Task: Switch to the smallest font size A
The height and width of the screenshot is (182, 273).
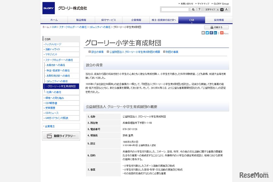Action: pos(217,9)
